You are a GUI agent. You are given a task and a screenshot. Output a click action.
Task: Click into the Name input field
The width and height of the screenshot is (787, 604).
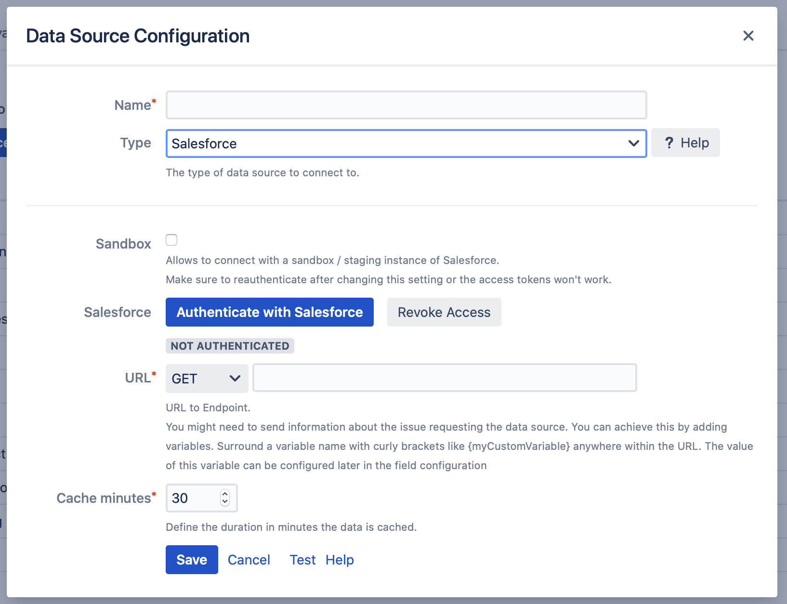coord(406,105)
